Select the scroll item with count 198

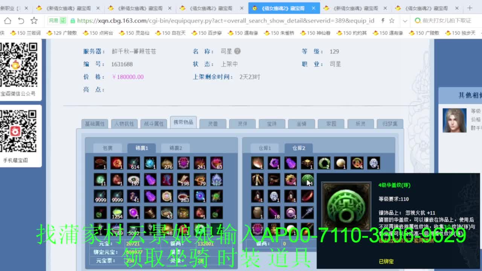coord(183,180)
